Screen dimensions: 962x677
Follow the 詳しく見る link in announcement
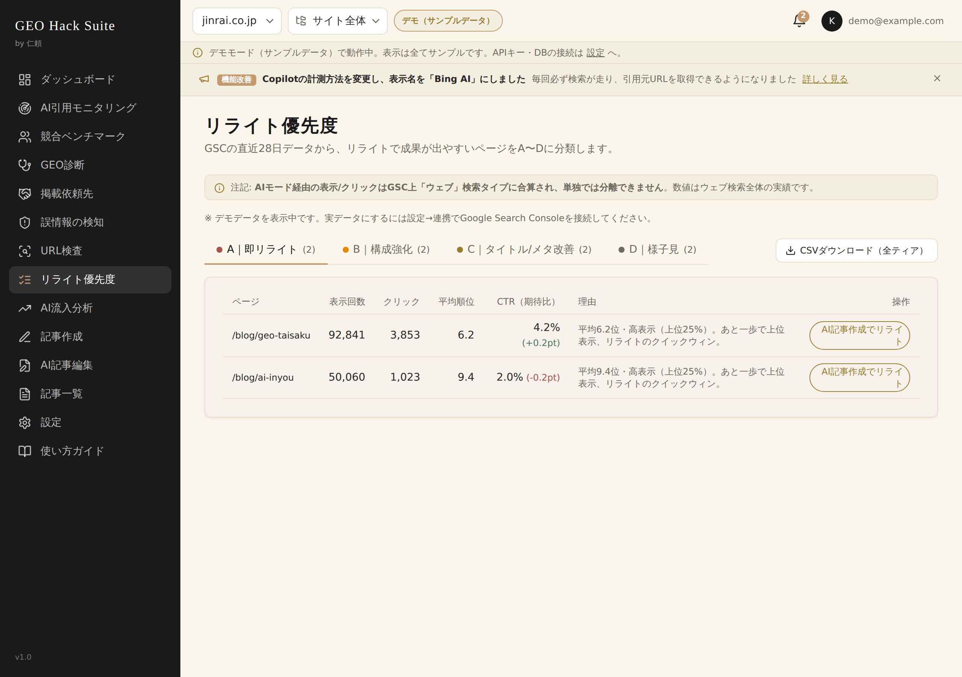click(x=825, y=79)
